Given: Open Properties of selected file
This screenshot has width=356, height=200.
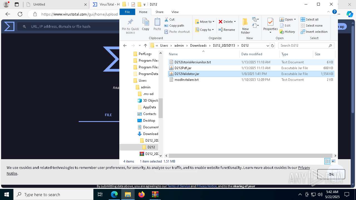Looking at the screenshot, I should point(270,26).
